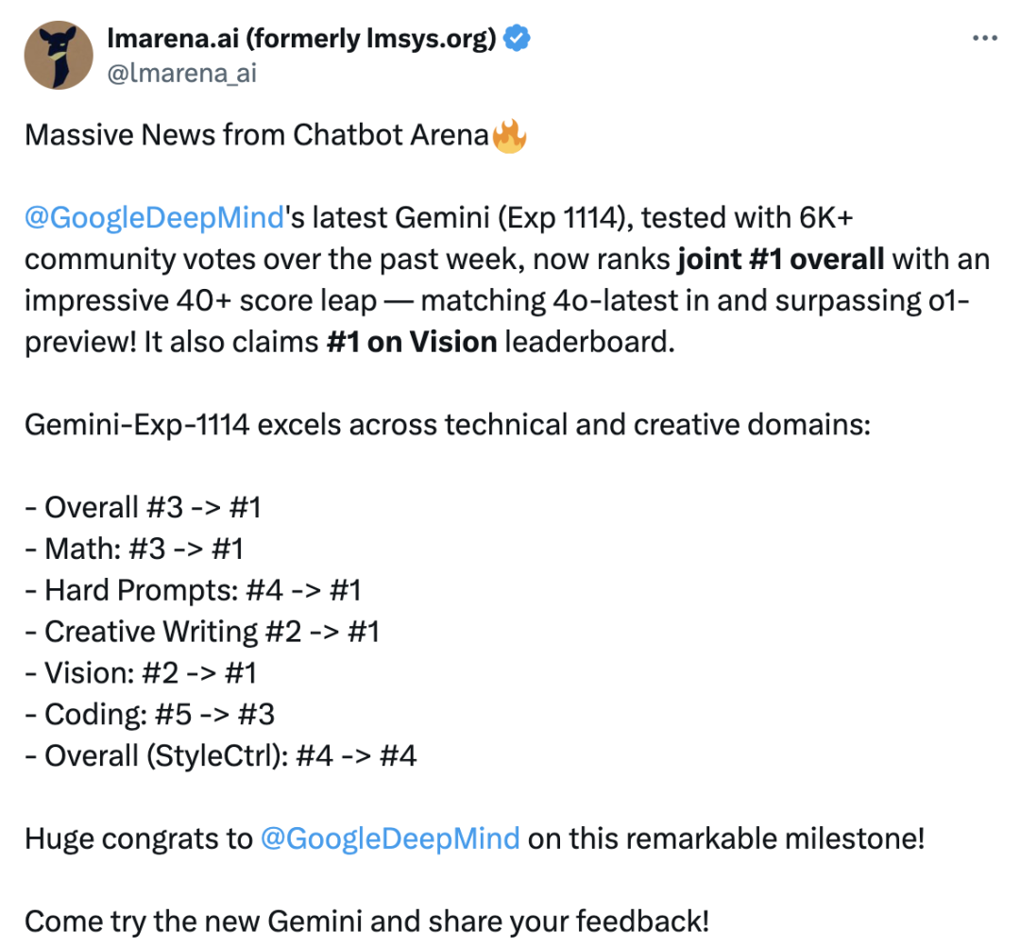Click the 'Massive News from Chatbot Arena' text

tap(256, 135)
